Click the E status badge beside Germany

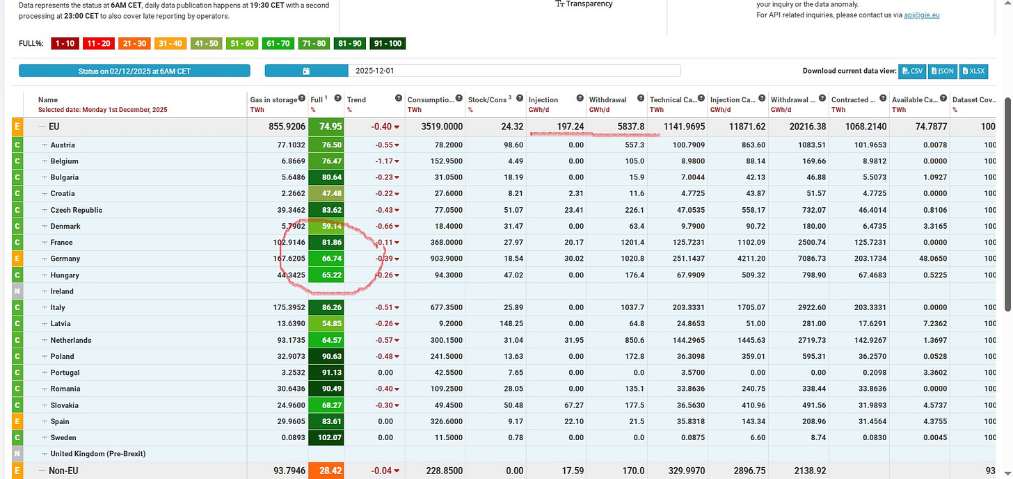point(17,259)
